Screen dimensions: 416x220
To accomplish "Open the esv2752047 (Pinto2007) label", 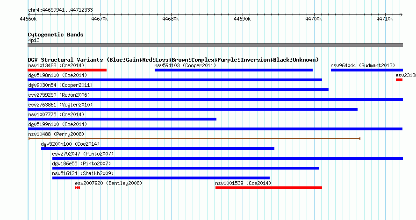I will [x=83, y=154].
